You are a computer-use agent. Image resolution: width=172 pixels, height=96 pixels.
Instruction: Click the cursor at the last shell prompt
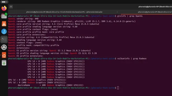coord(118,88)
